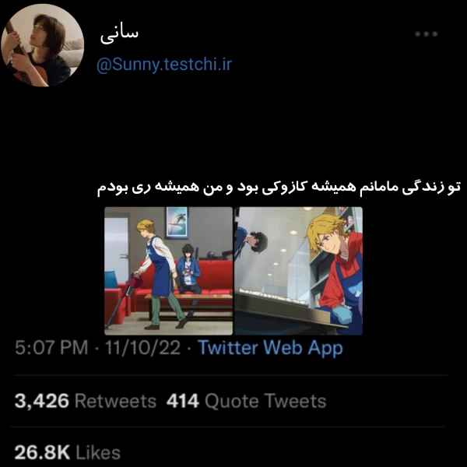Screen dimensions: 467x467
Task: Click the Persian tweet text
Action: (279, 188)
